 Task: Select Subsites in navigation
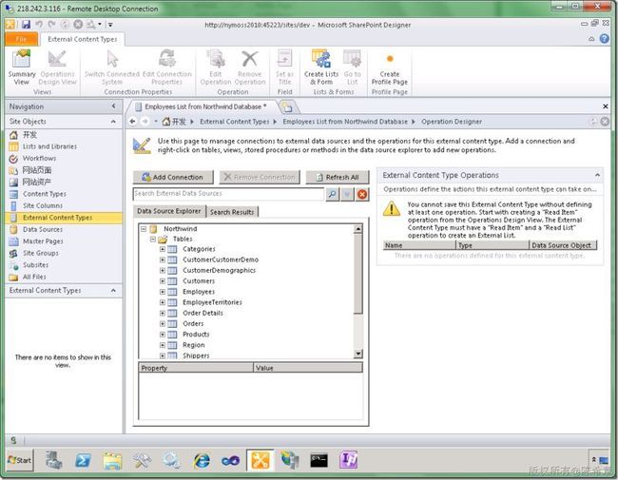tap(35, 265)
